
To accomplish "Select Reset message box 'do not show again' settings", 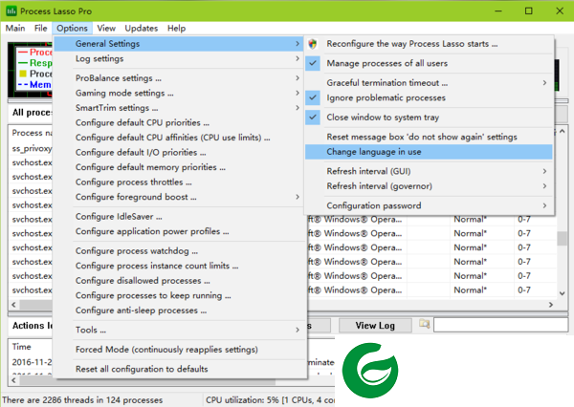I will [x=429, y=137].
